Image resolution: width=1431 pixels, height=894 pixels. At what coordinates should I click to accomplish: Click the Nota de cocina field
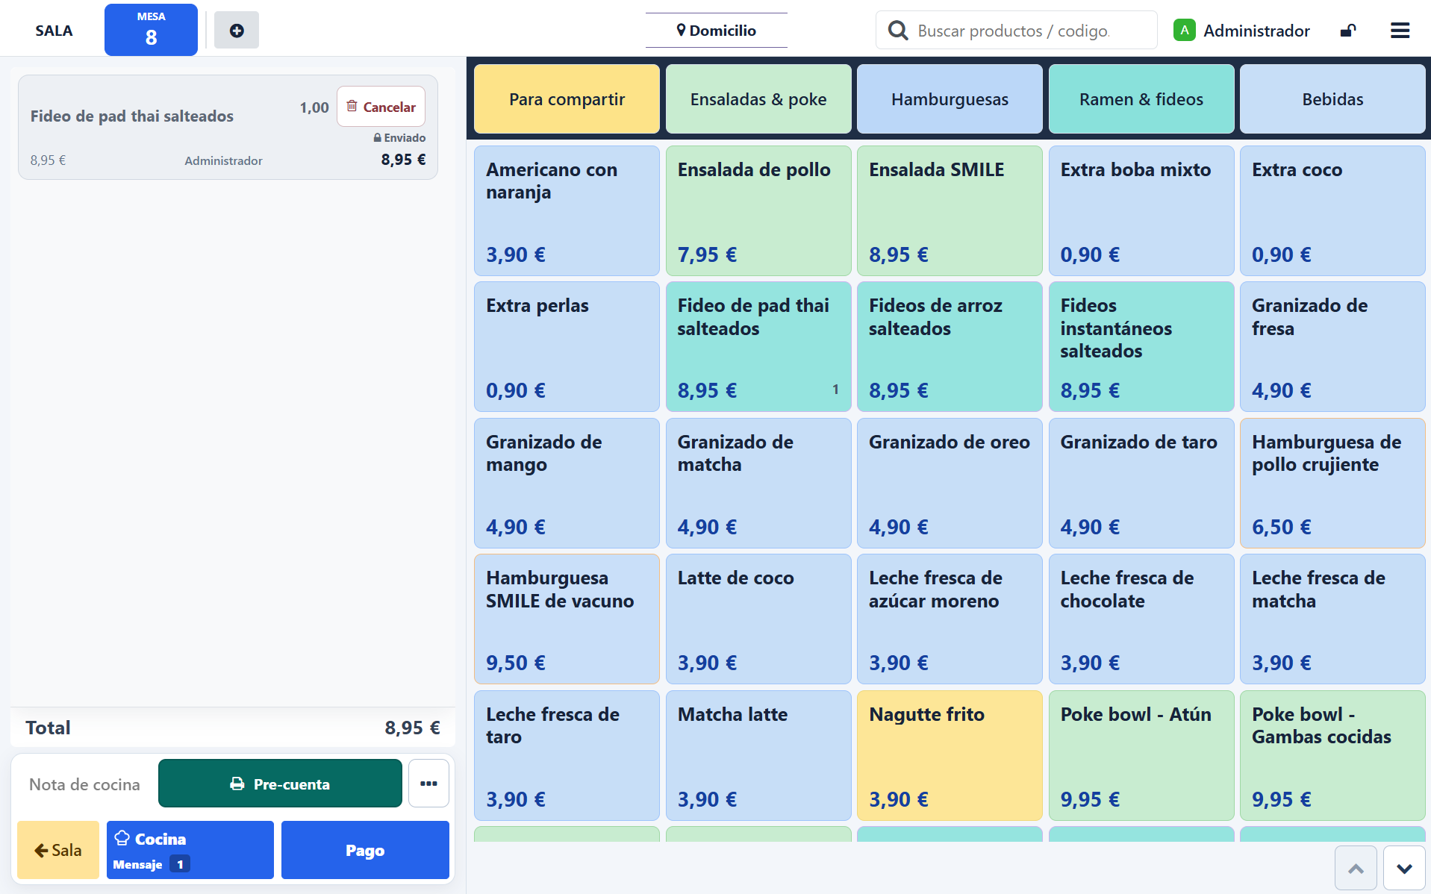tap(84, 784)
